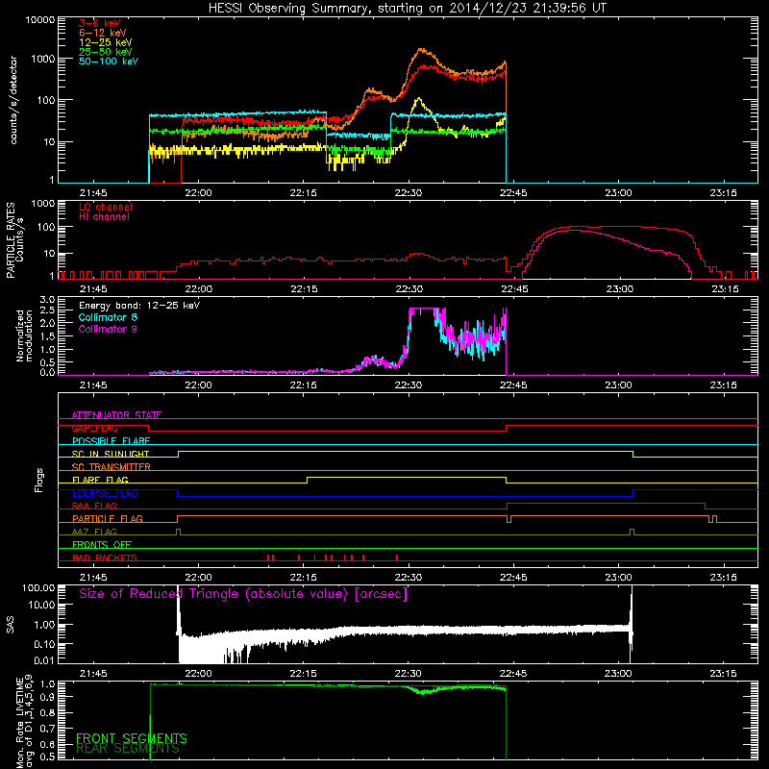The image size is (769, 769).
Task: Select the SC TRANSMITTER flag label
Action: point(112,466)
